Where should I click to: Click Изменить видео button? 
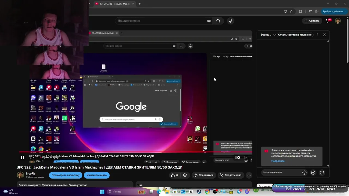coord(97,175)
